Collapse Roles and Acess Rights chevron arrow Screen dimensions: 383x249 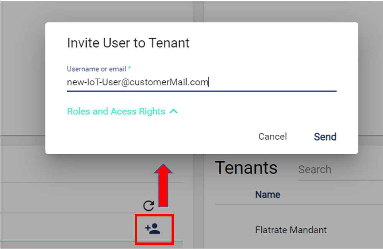click(x=173, y=111)
